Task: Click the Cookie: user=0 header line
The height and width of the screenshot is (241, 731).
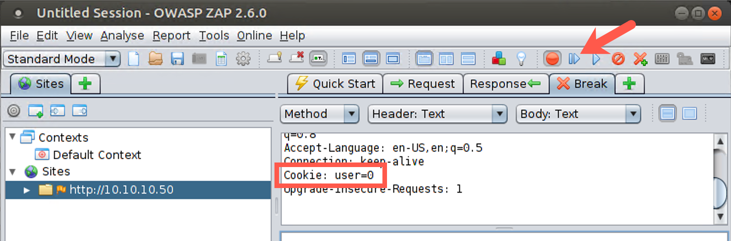Action: (329, 175)
